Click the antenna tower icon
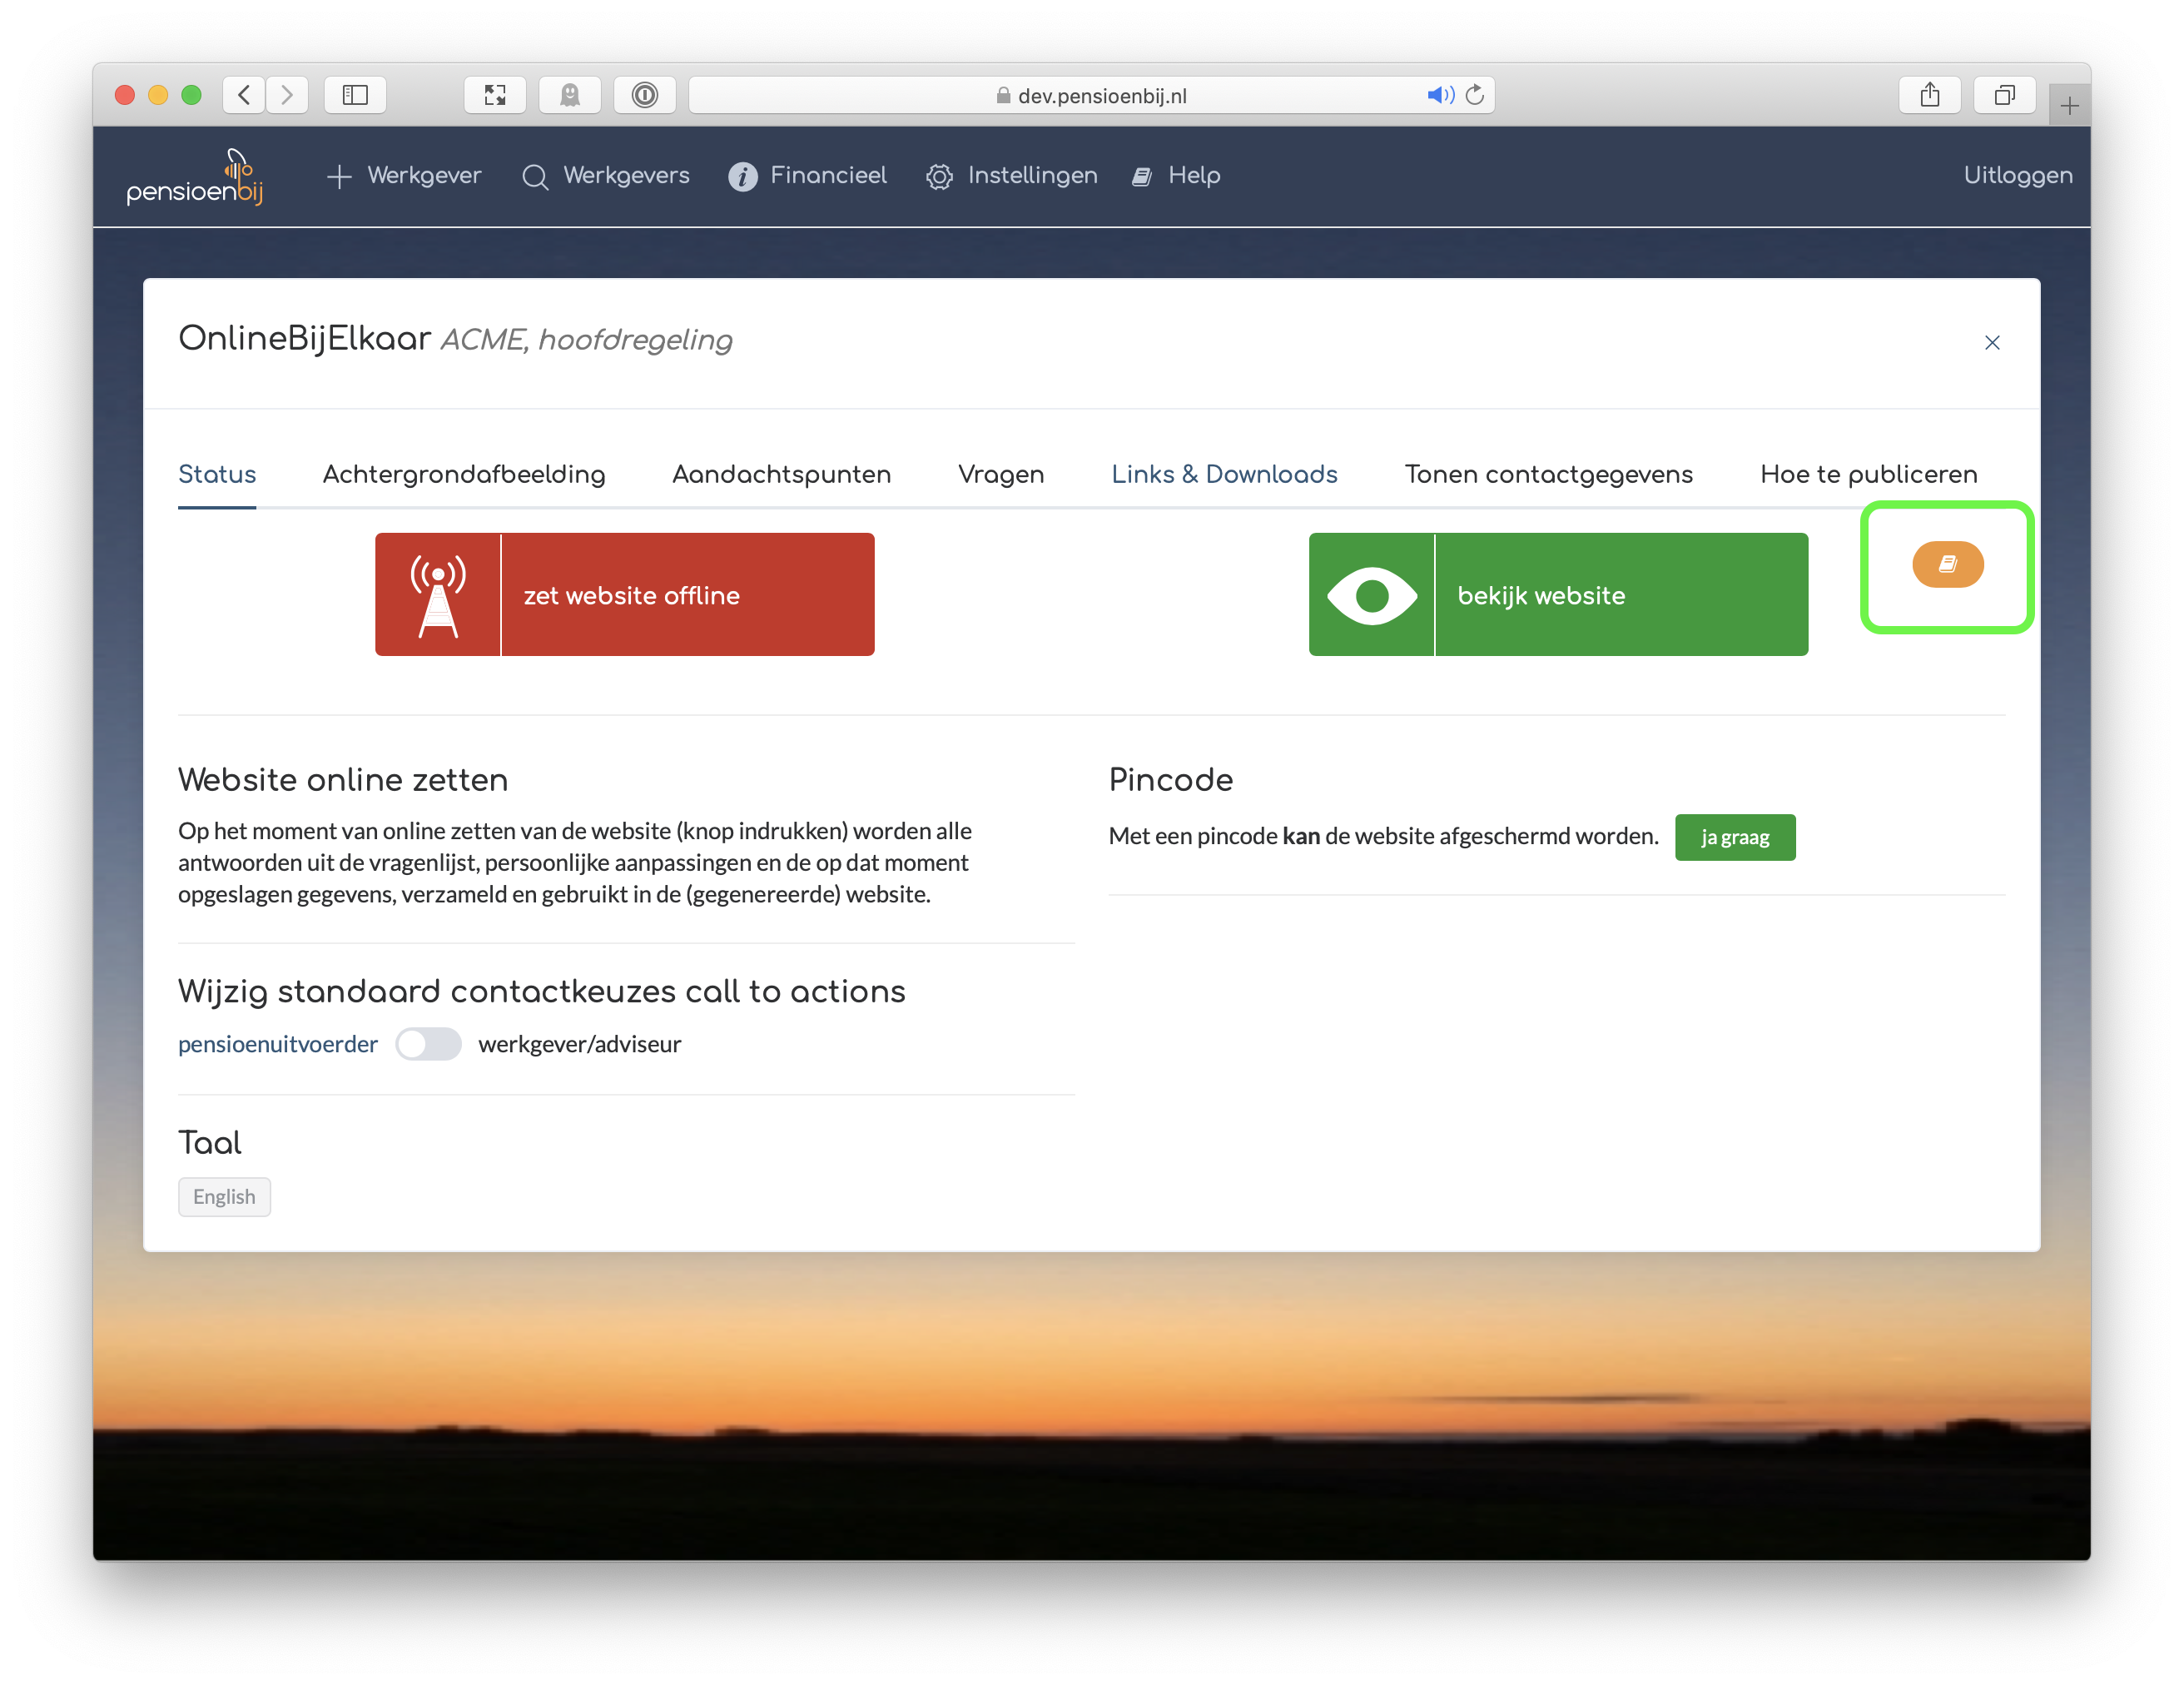Viewport: 2184px width, 1685px height. [x=438, y=595]
